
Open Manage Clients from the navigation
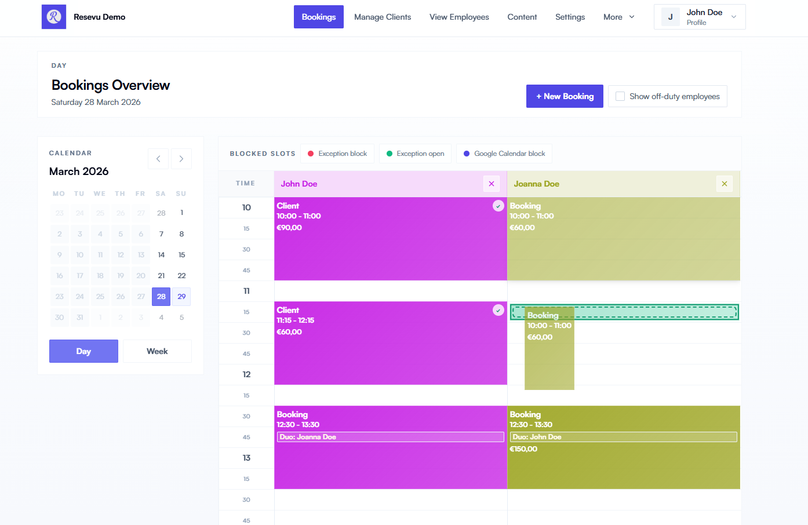point(383,17)
